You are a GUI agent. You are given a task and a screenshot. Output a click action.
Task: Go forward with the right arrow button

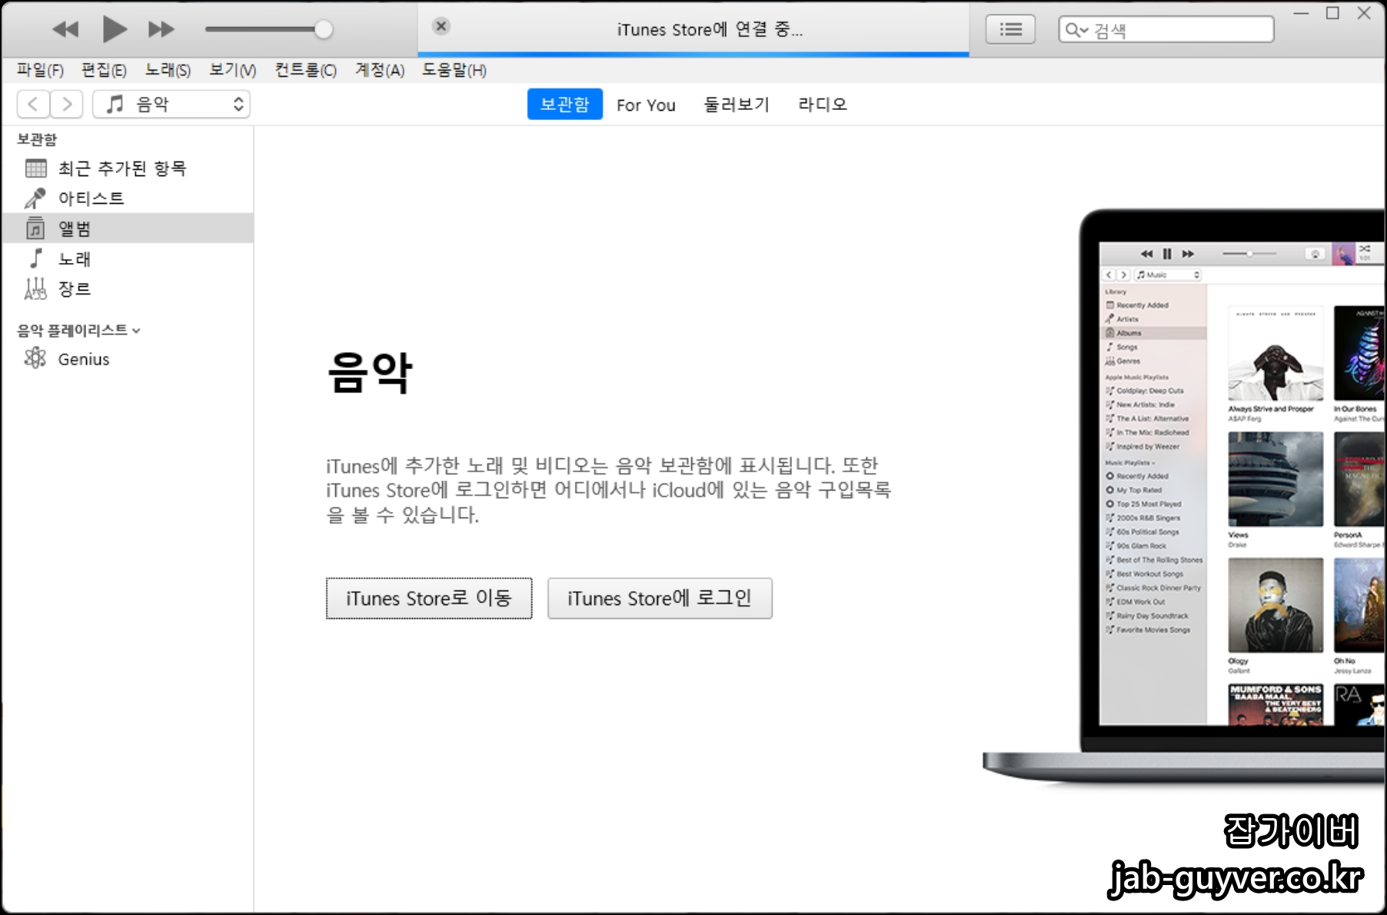tap(67, 104)
